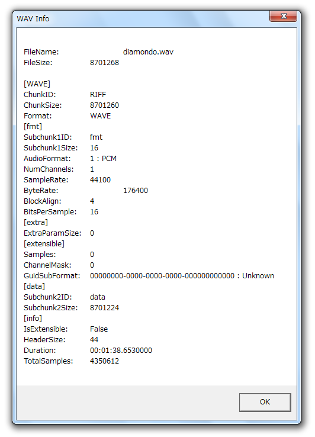Viewport: 315px width, 437px height.
Task: Click the Subchunk2Size value 8701224
Action: [x=104, y=308]
